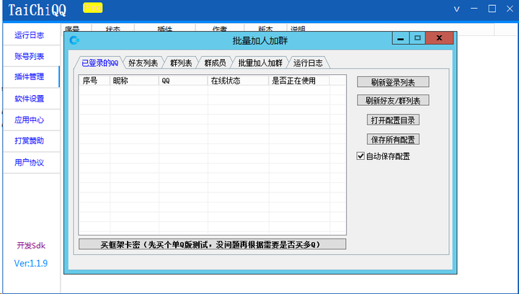Click the 买框架卡密 purchase button
This screenshot has height=294, width=519.
pos(212,244)
